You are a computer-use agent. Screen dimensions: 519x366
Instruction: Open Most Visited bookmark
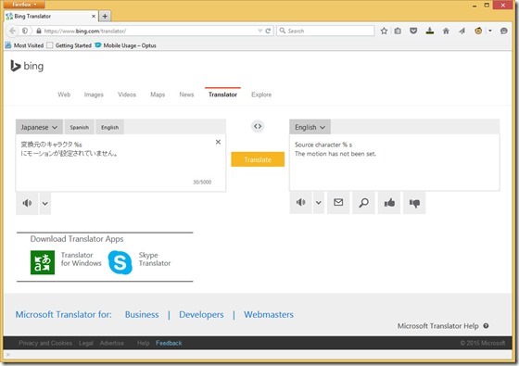[x=24, y=45]
